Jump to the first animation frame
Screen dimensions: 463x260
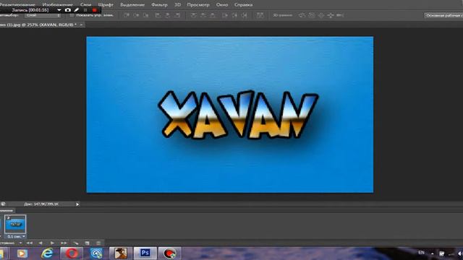30,243
